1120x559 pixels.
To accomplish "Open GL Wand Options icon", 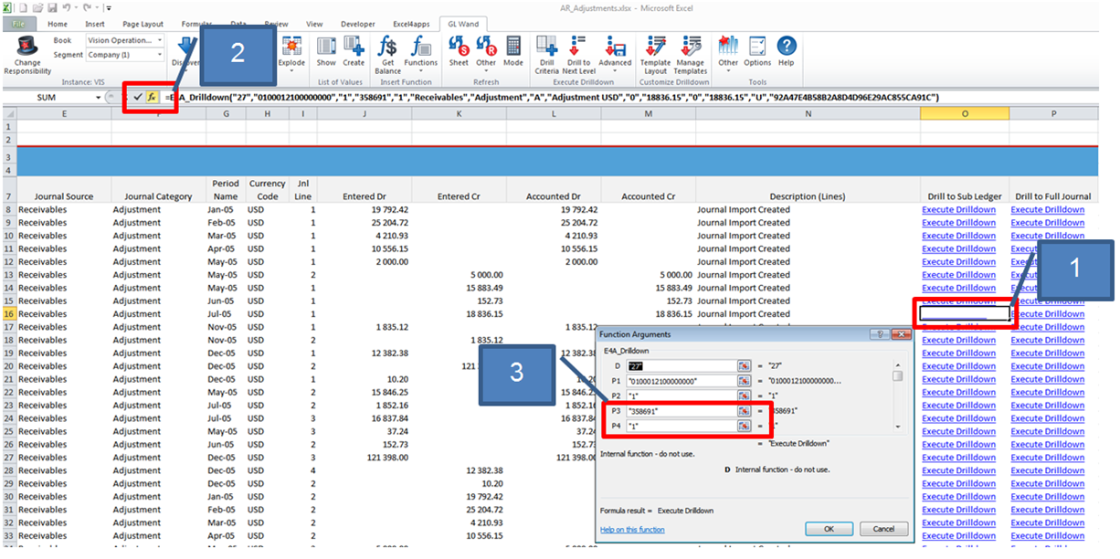I will (x=757, y=46).
